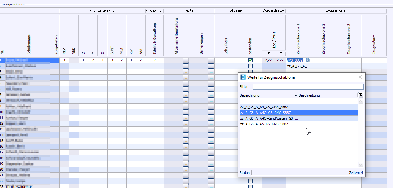Screen dimensions: 393x188
Task: Click the info icon beside Zeugnisschablone 1 cell
Action: [x=307, y=60]
